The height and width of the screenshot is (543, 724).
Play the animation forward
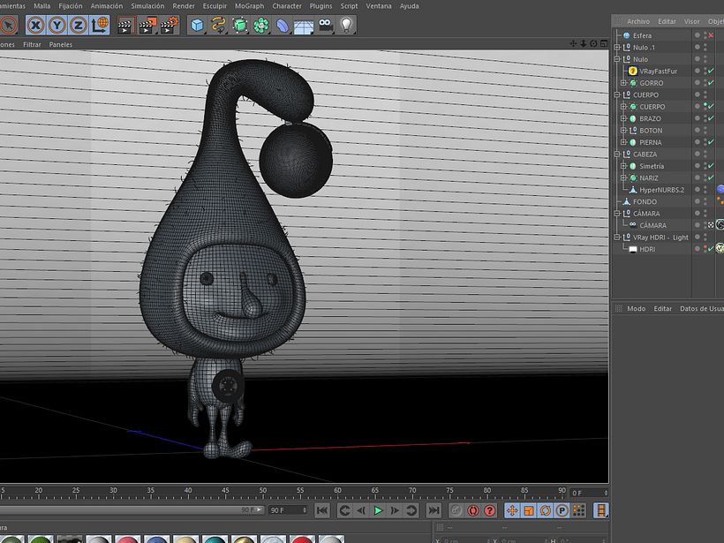point(378,510)
